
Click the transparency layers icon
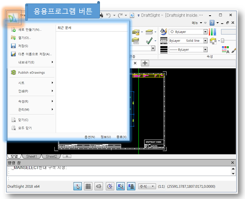tap(213, 41)
